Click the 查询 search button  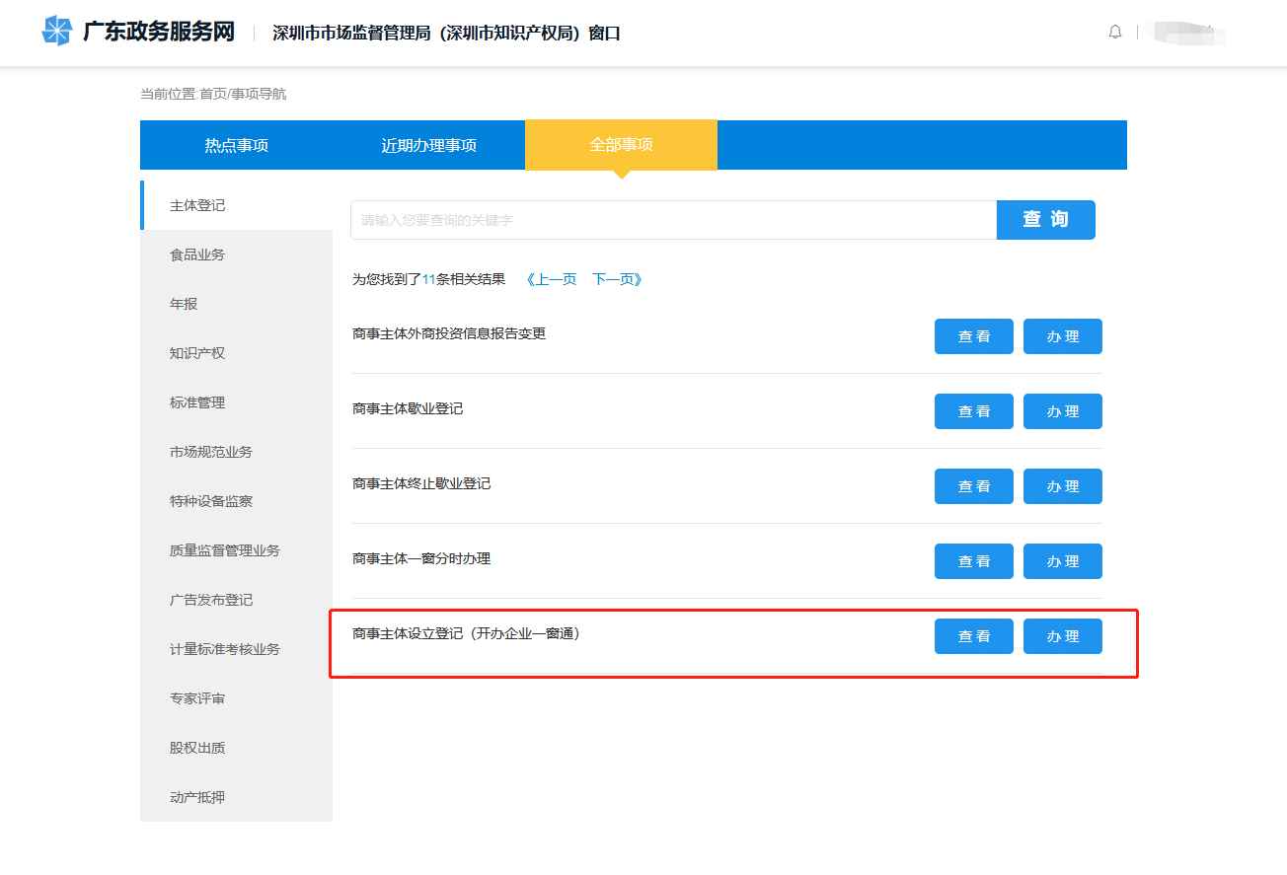[1046, 220]
